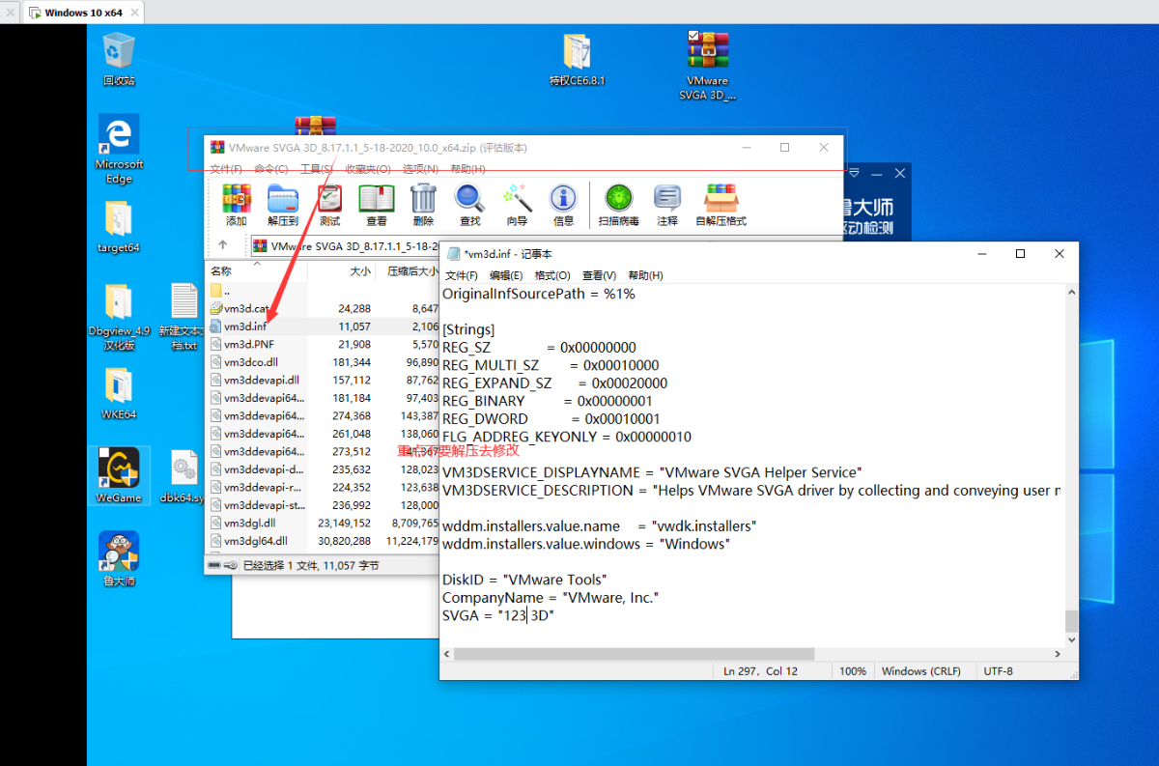Sort WinRAR file list by 大小 column header
Screen dimensions: 1159x766
tap(342, 271)
